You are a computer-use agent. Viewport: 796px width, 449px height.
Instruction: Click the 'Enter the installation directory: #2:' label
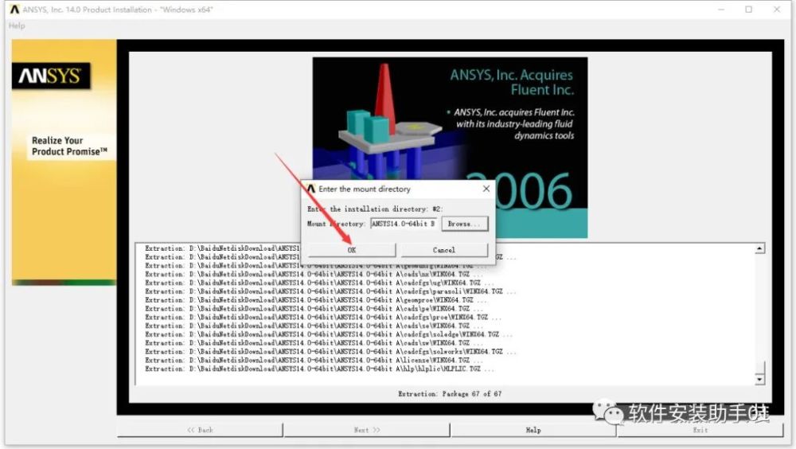(375, 209)
